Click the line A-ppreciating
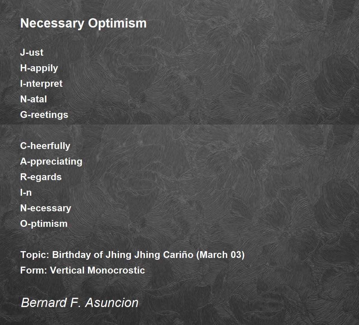This screenshot has height=325, width=359. (x=51, y=162)
